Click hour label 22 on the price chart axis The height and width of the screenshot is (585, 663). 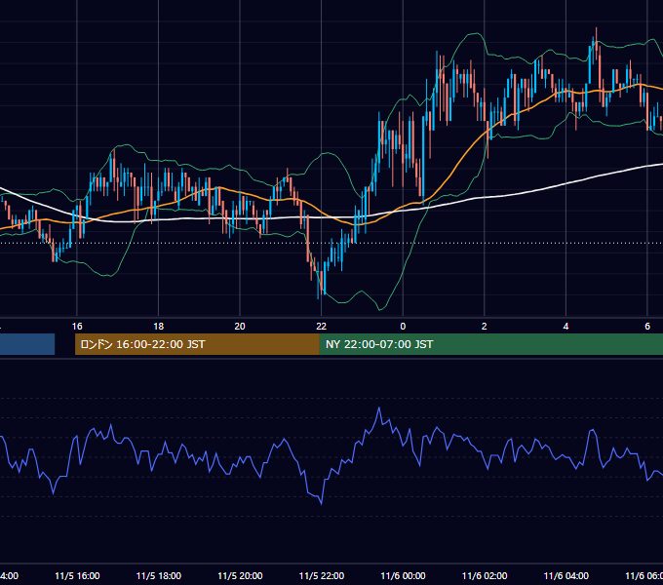click(x=322, y=327)
